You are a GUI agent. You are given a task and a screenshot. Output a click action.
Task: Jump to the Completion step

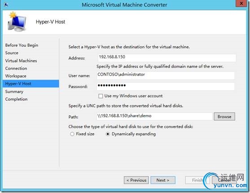coord(16,99)
